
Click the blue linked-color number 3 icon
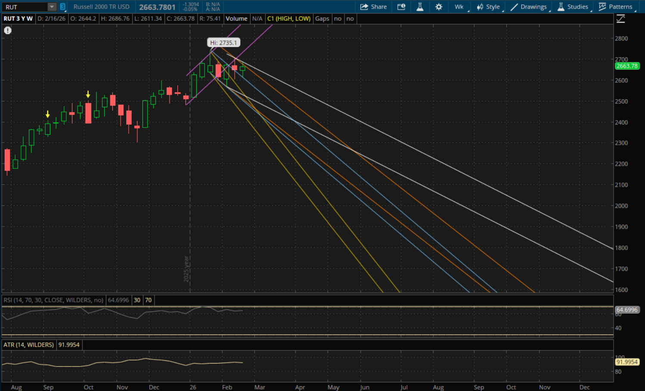(x=62, y=7)
